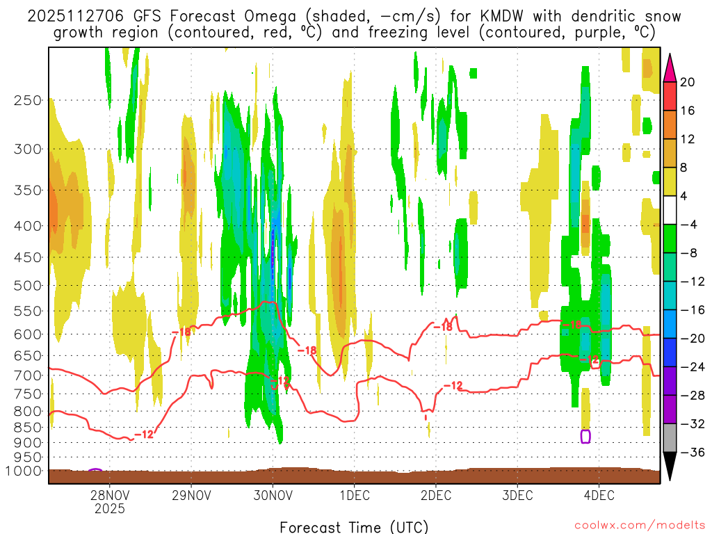Click the -12 contour label near 28NOV
712x534 pixels.
145,435
